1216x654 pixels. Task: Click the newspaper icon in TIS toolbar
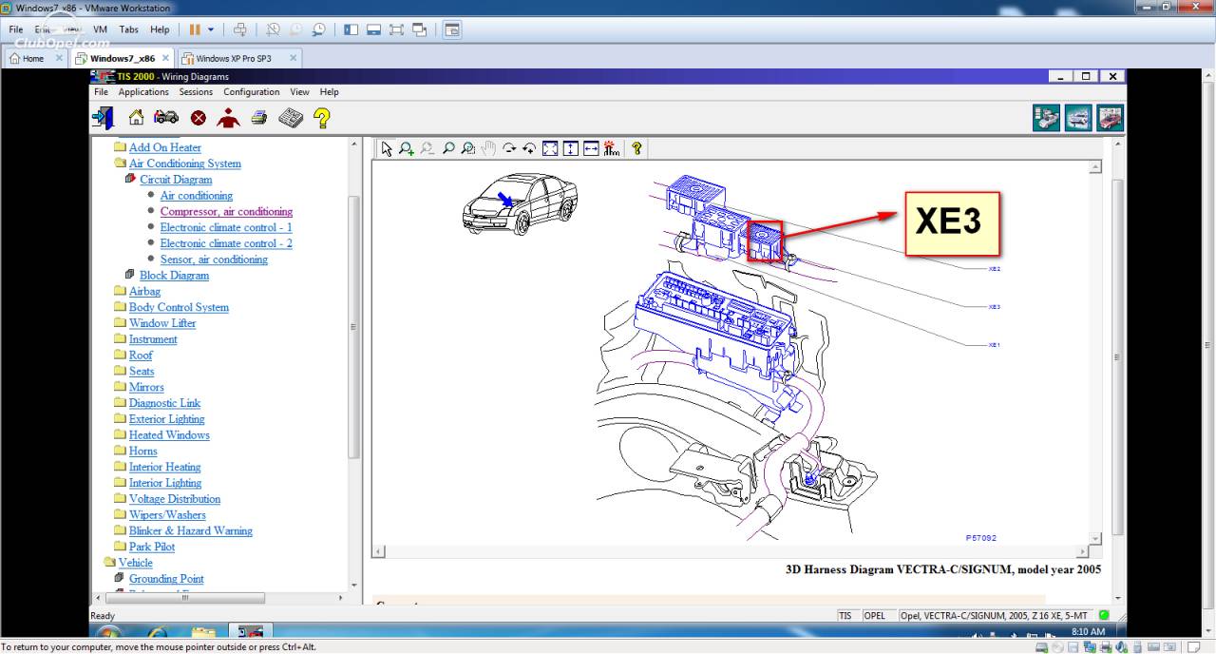pos(291,118)
